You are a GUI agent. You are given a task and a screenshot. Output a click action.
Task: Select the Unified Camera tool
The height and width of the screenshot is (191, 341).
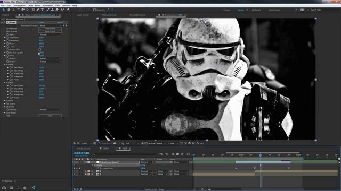(23, 10)
